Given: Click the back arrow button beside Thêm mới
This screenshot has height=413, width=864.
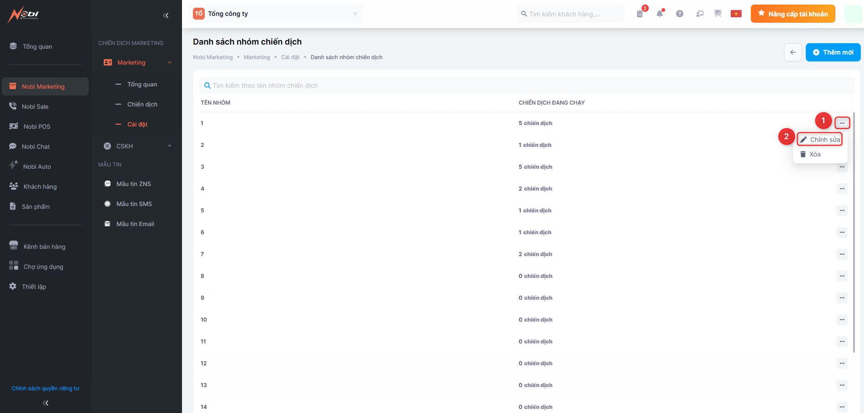Looking at the screenshot, I should coord(793,52).
